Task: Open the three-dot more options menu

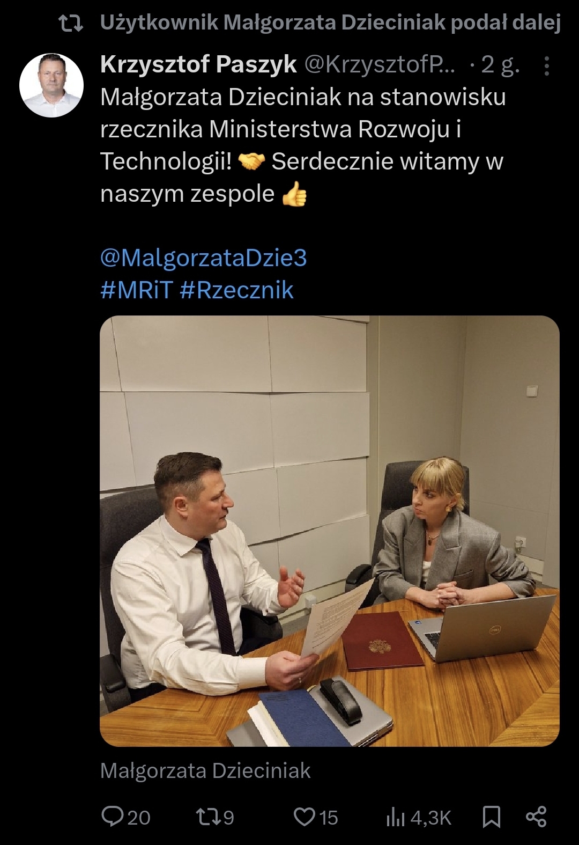Action: click(547, 65)
